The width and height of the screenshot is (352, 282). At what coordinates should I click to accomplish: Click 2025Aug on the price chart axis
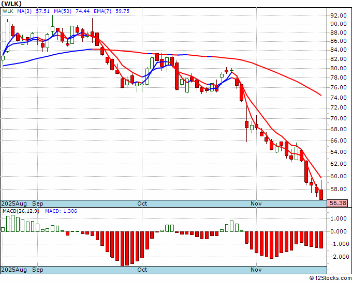(14, 203)
